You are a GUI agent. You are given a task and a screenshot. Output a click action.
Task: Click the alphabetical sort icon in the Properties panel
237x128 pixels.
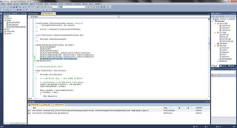pyautogui.click(x=216, y=75)
